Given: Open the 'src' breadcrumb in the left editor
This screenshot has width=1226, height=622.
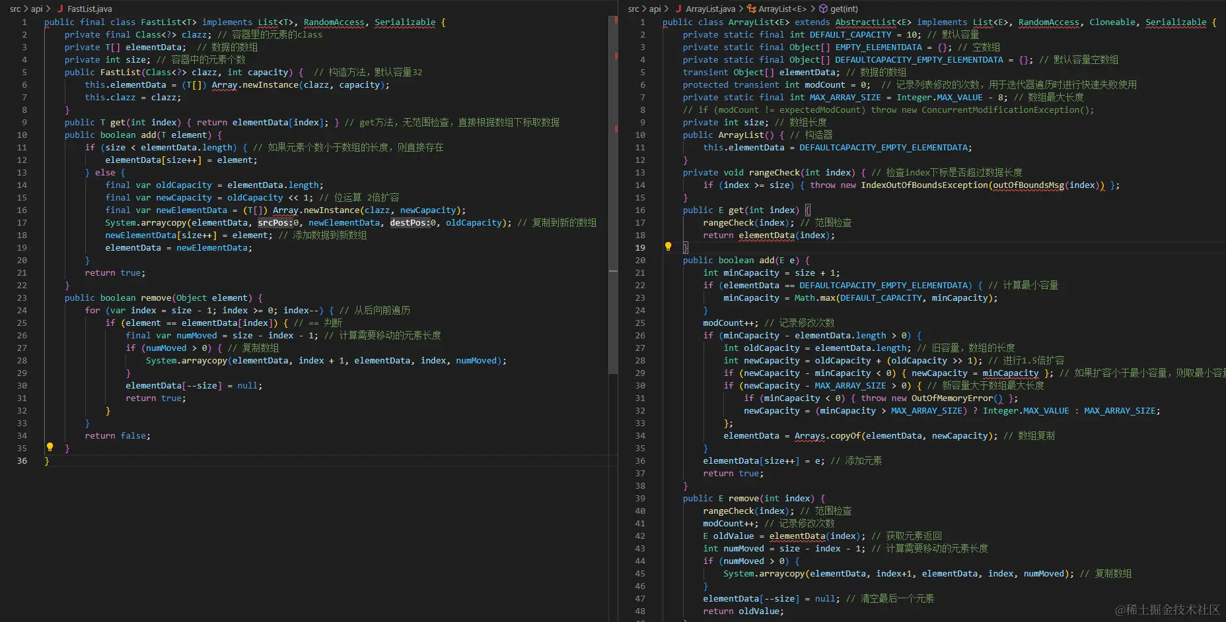Looking at the screenshot, I should pyautogui.click(x=15, y=9).
